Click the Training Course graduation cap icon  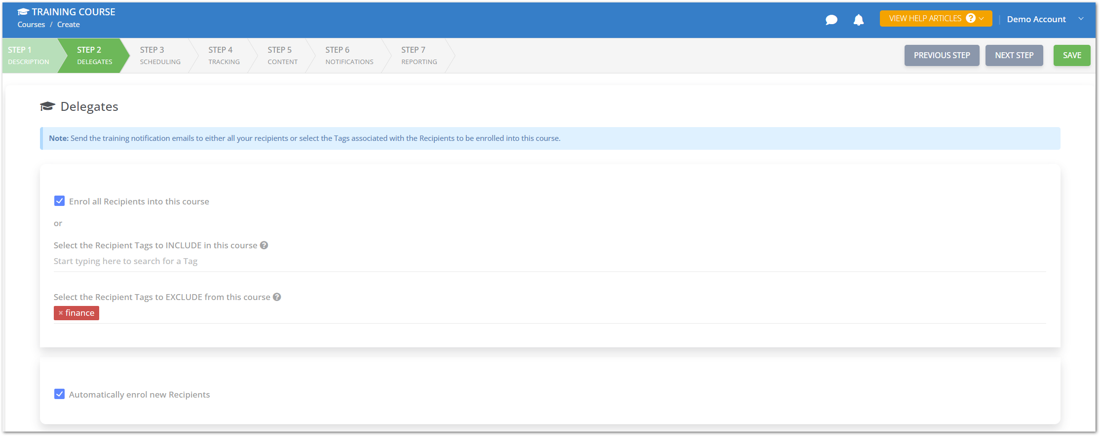pos(23,12)
